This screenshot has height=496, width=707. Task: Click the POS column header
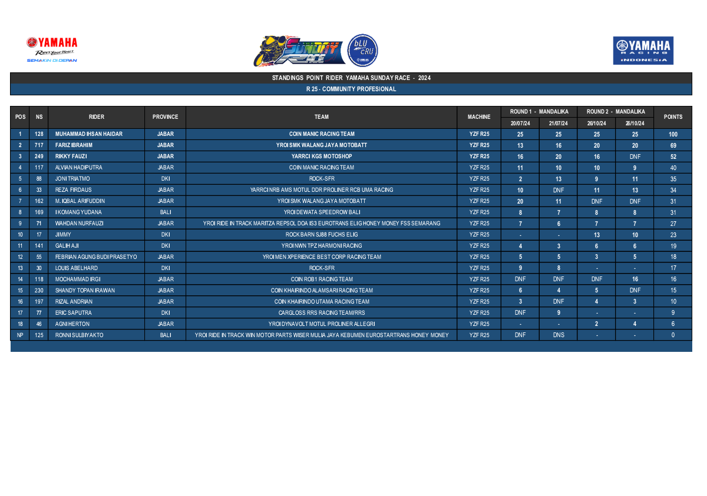tap(20, 117)
